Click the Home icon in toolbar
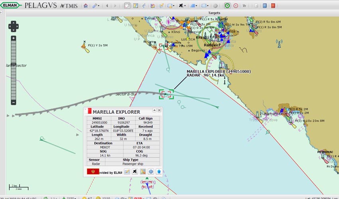 click(x=86, y=6)
